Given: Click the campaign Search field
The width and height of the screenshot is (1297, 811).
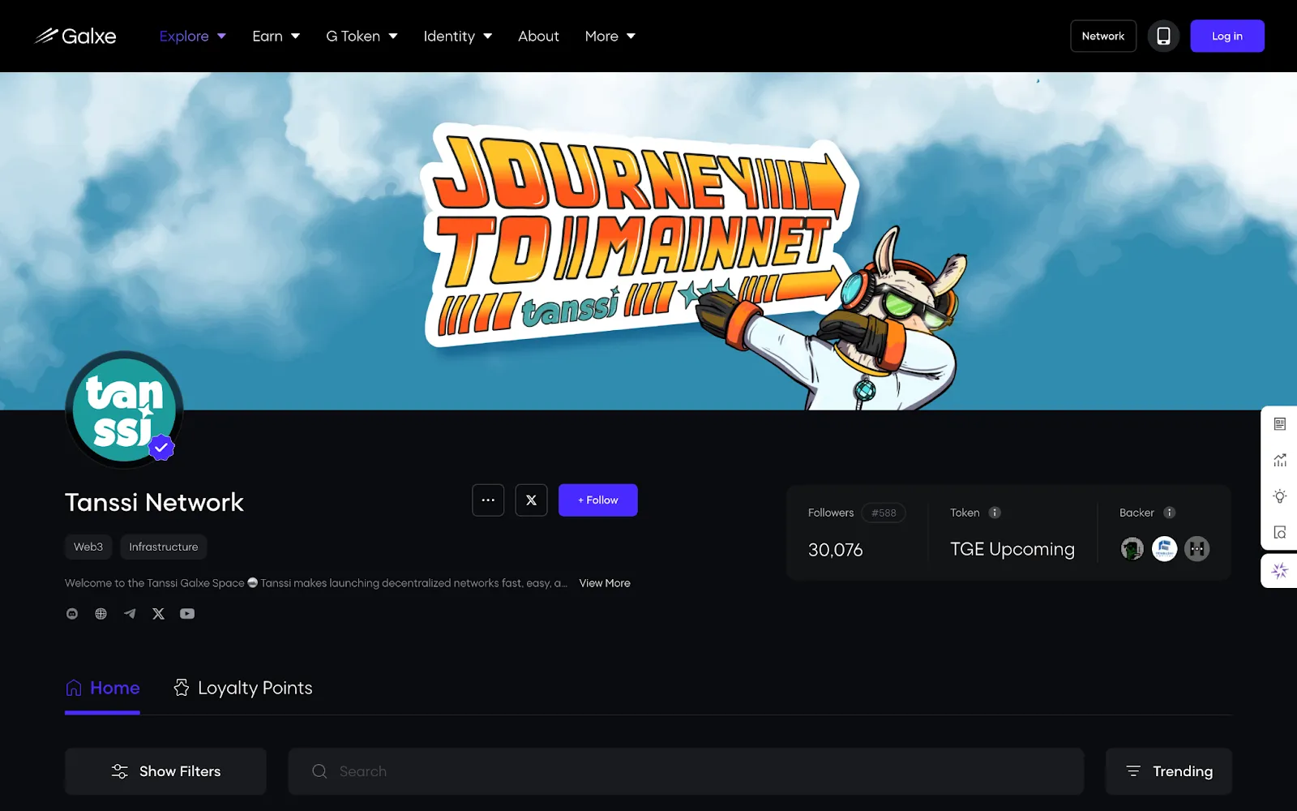Looking at the screenshot, I should 686,771.
